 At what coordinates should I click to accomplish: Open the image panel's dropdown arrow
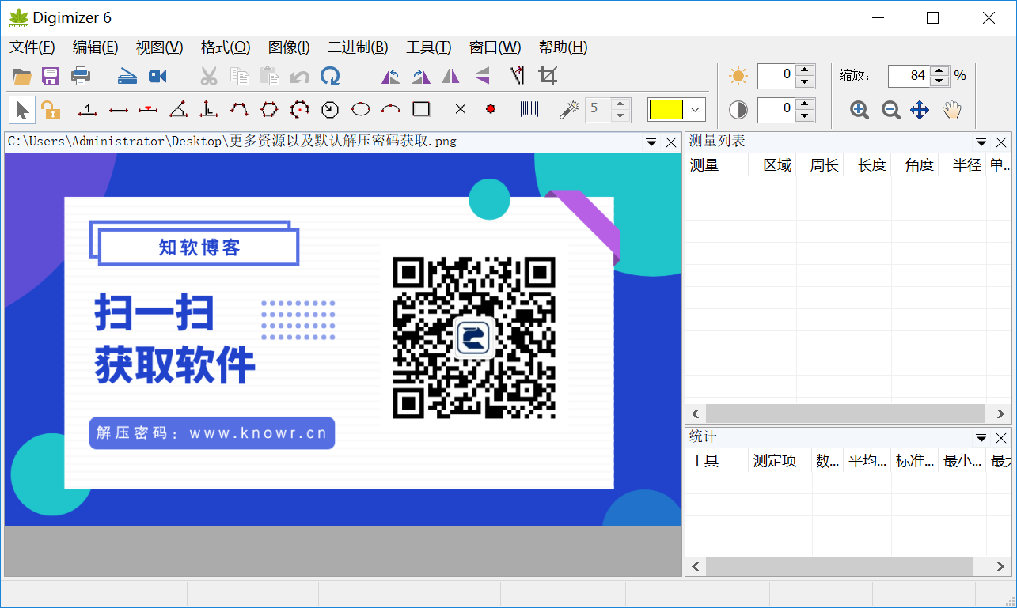pyautogui.click(x=651, y=142)
